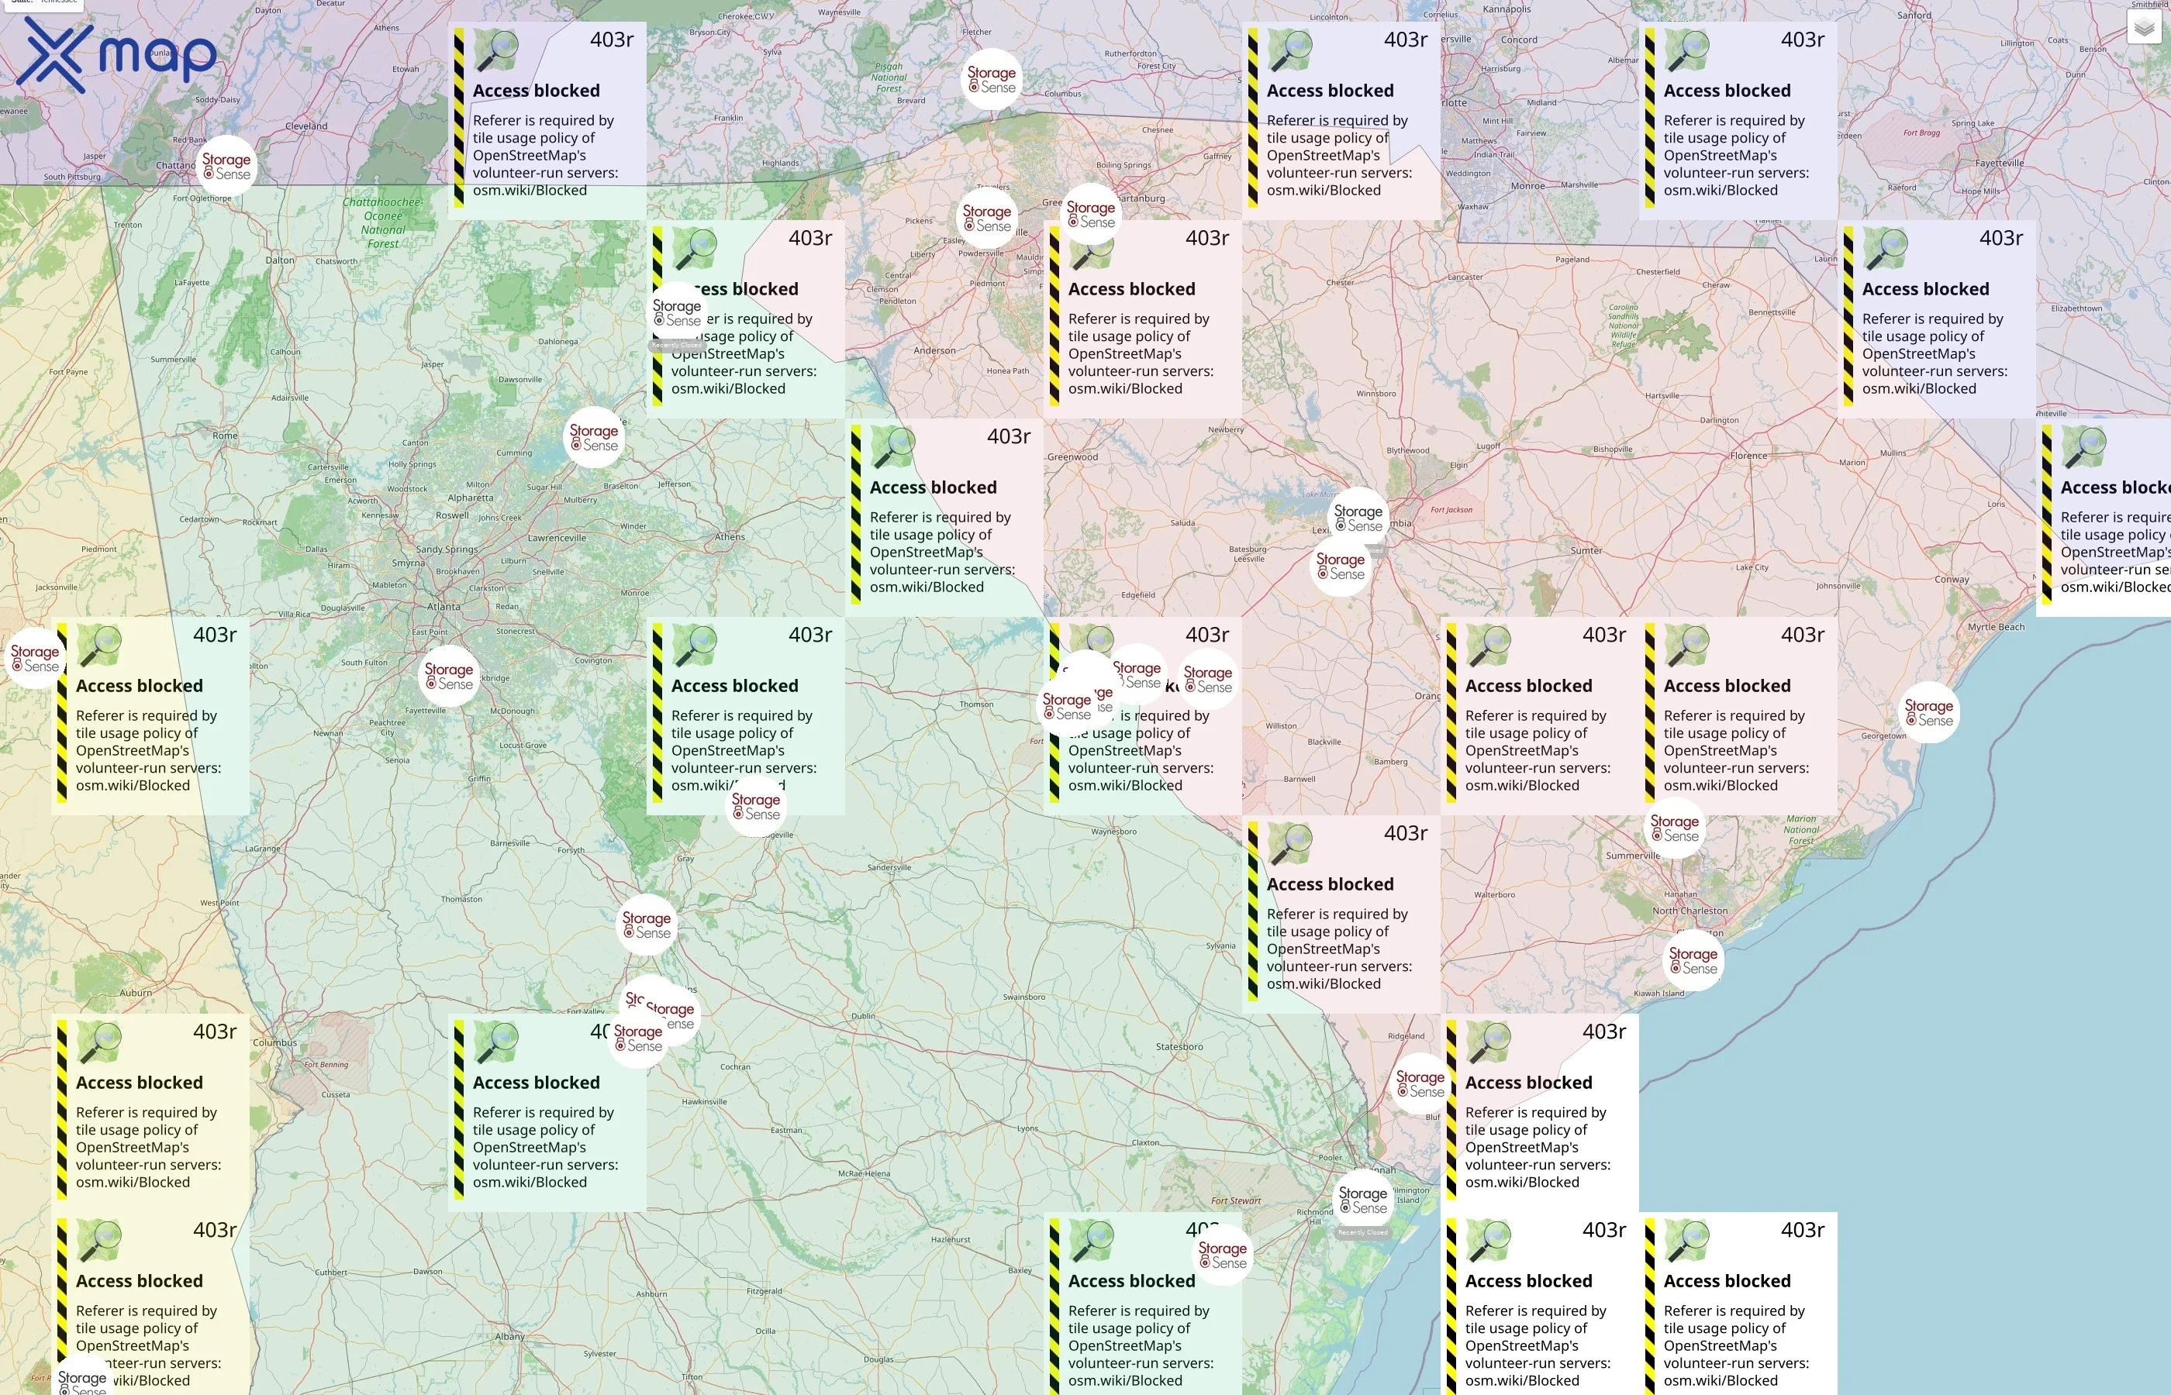Image resolution: width=2171 pixels, height=1395 pixels.
Task: Select frontmost, westernmost Storage Sense marker in Augusta cluster
Action: [x=1068, y=707]
